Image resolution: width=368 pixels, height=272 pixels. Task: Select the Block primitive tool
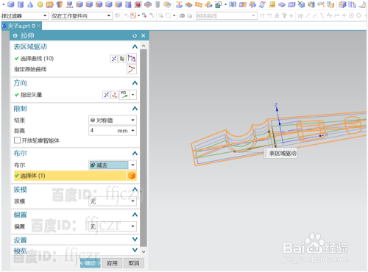pos(11,4)
